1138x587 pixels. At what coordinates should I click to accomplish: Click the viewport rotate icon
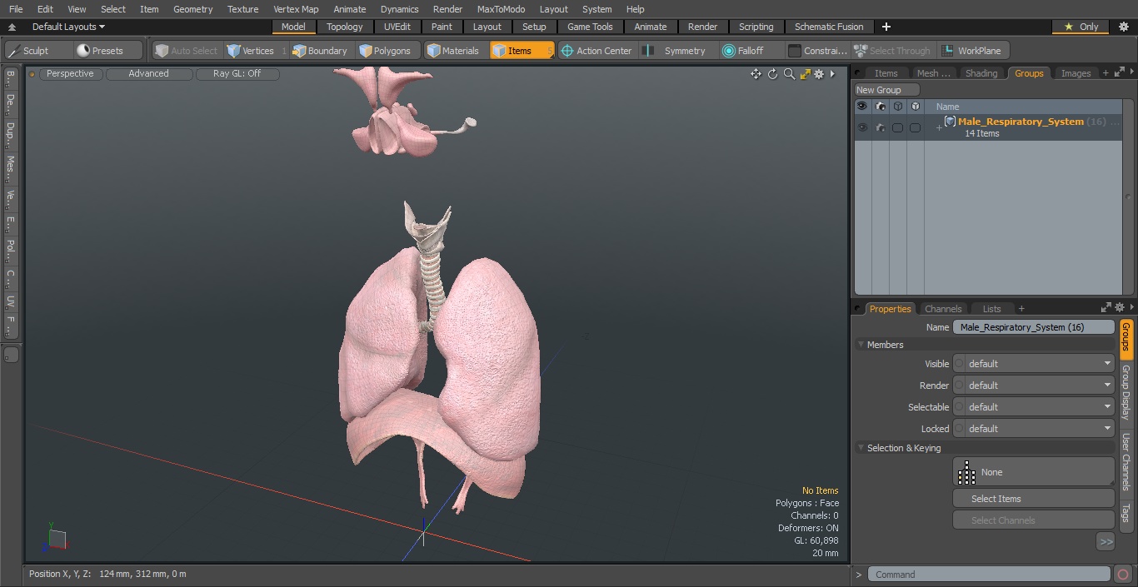pyautogui.click(x=772, y=74)
